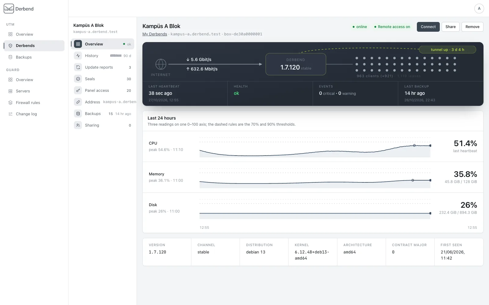Image resolution: width=489 pixels, height=305 pixels.
Task: Click the Address link icon
Action: (78, 102)
